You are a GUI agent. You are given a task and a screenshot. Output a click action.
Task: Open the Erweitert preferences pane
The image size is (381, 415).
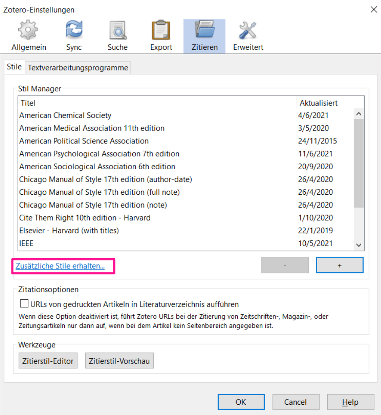coord(248,36)
